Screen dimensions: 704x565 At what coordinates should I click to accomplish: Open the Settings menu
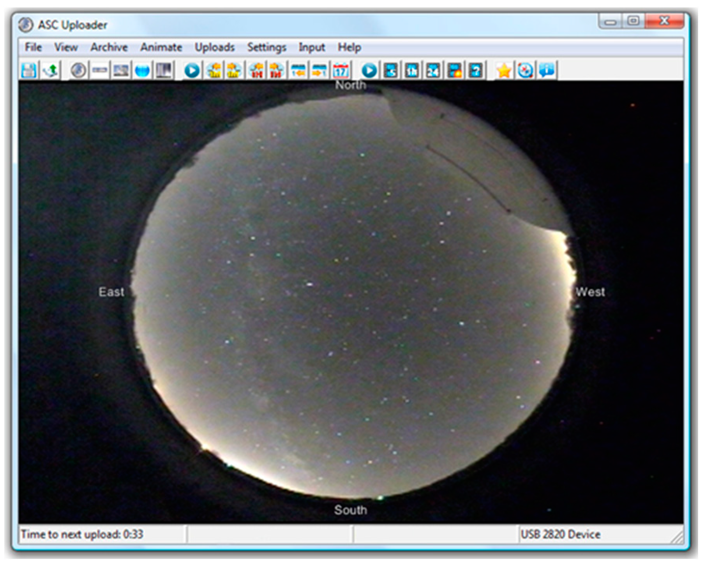(266, 47)
